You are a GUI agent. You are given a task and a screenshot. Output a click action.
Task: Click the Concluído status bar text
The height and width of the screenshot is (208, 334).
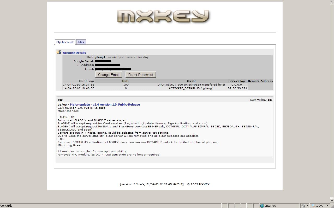coord(6,206)
